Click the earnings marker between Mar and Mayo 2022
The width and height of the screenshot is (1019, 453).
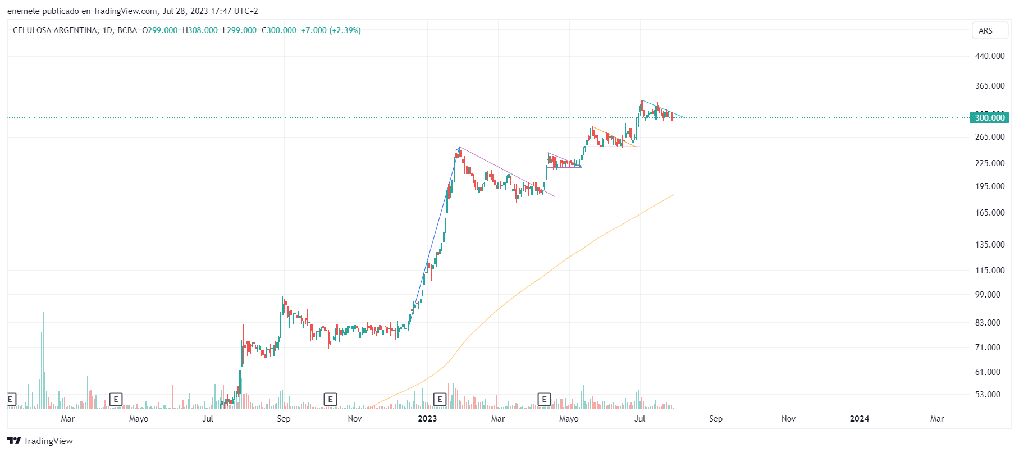(116, 399)
